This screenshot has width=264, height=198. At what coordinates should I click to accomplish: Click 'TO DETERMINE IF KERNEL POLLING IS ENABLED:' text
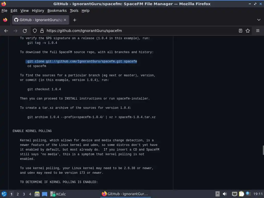[x=59, y=182]
